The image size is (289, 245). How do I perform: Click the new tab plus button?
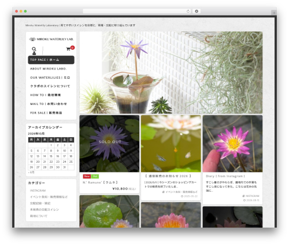coord(274,13)
